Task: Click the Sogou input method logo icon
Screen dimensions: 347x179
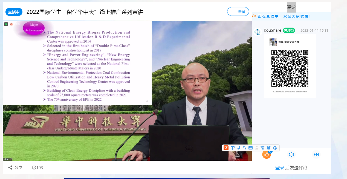Action: 226,148
